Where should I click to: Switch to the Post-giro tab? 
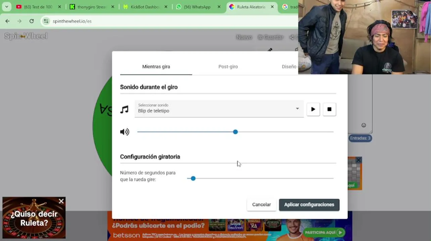(x=228, y=67)
